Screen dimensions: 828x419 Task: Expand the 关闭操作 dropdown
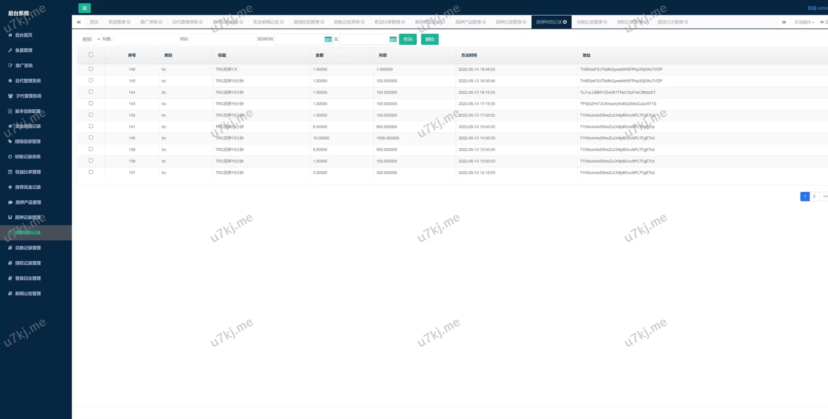(803, 22)
